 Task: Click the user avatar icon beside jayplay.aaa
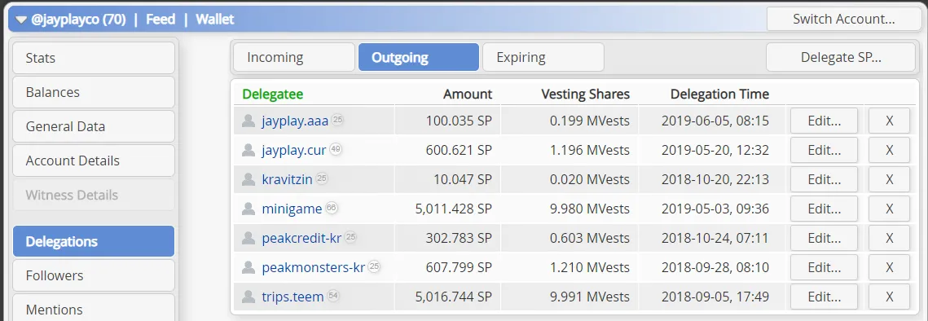click(248, 121)
